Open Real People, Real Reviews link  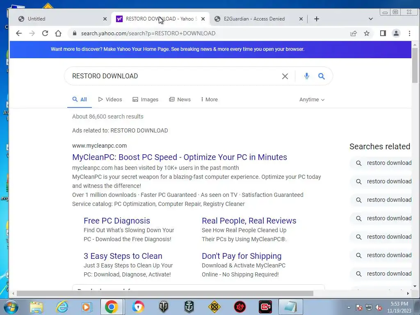coord(249,221)
